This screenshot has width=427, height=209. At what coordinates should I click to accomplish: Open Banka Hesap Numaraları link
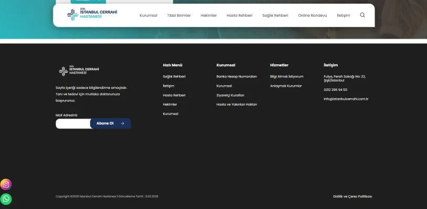[x=237, y=77]
